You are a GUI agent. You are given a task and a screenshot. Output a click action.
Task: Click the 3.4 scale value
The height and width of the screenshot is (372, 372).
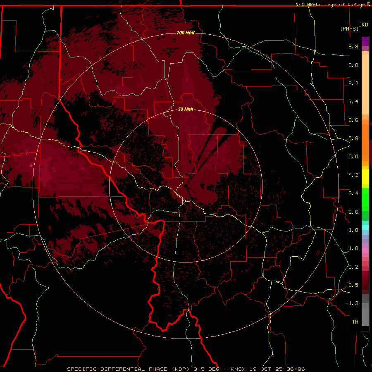point(353,193)
